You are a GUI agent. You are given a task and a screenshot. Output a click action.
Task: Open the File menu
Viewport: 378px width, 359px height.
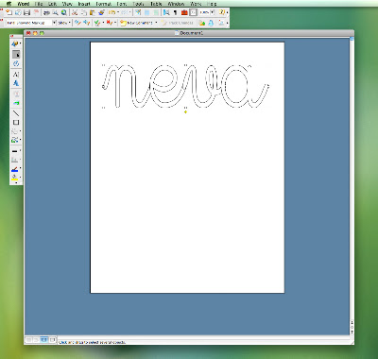[39, 4]
